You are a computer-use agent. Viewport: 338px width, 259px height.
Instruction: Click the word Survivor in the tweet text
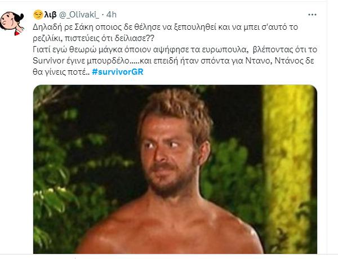tap(48, 61)
